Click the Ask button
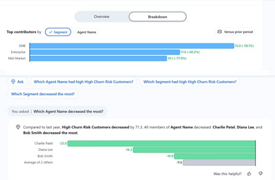This screenshot has height=180, width=275. coord(17,82)
